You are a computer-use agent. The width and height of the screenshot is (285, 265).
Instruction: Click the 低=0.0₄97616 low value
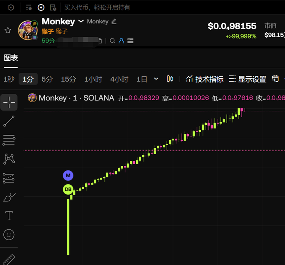(x=232, y=98)
